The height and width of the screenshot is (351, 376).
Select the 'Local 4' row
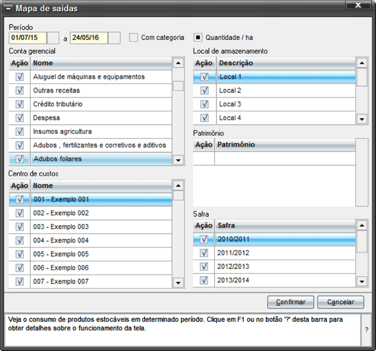click(x=274, y=118)
